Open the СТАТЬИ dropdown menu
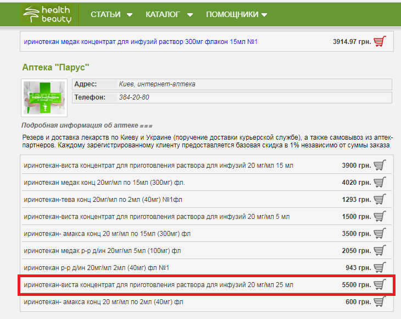This screenshot has width=401, height=319. coord(112,15)
